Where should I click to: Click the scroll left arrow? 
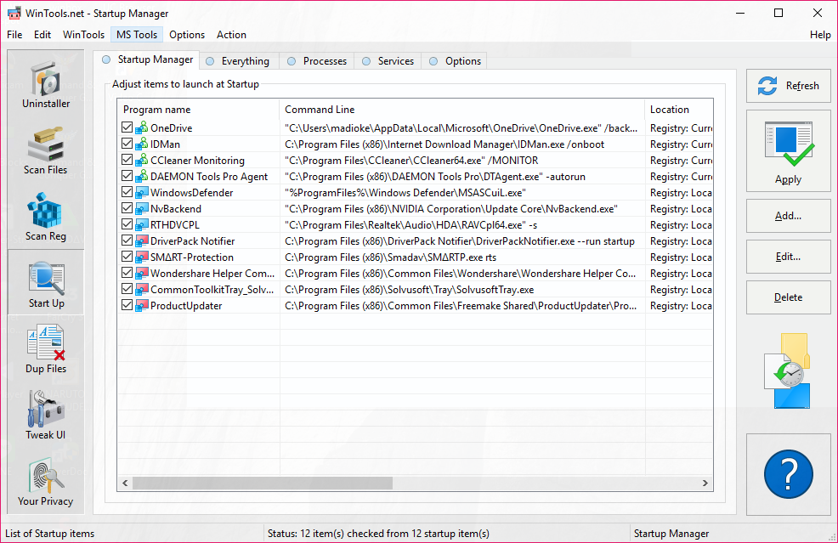tap(125, 484)
